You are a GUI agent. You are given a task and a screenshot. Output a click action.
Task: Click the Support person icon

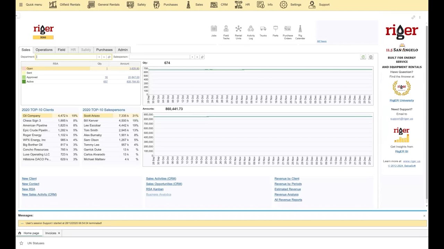click(312, 4)
